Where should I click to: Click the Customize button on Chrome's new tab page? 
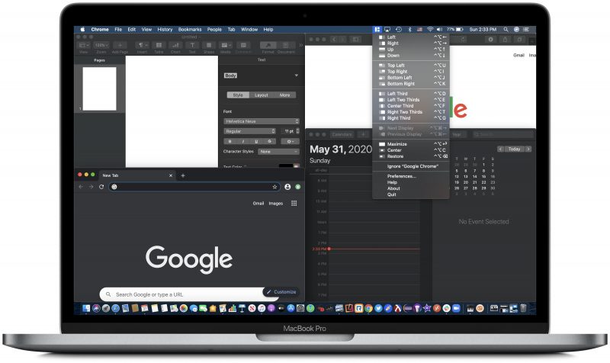[281, 292]
